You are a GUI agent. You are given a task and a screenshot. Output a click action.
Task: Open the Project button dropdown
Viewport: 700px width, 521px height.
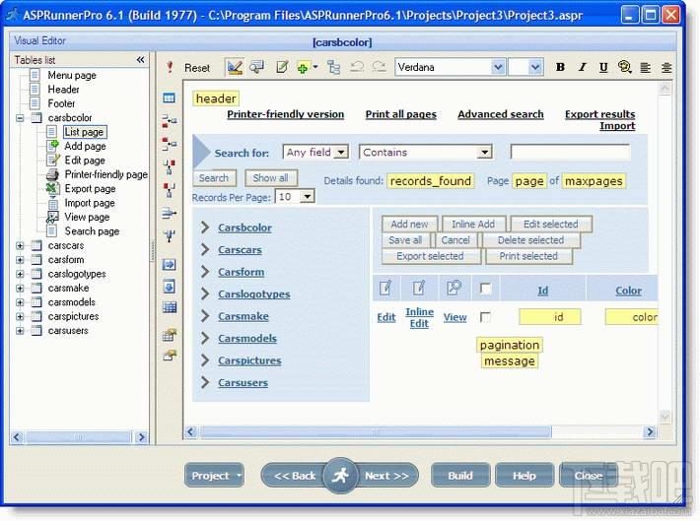239,476
